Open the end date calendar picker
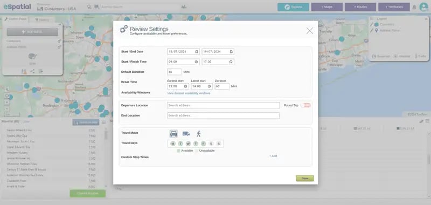This screenshot has height=205, width=431. coord(231,52)
